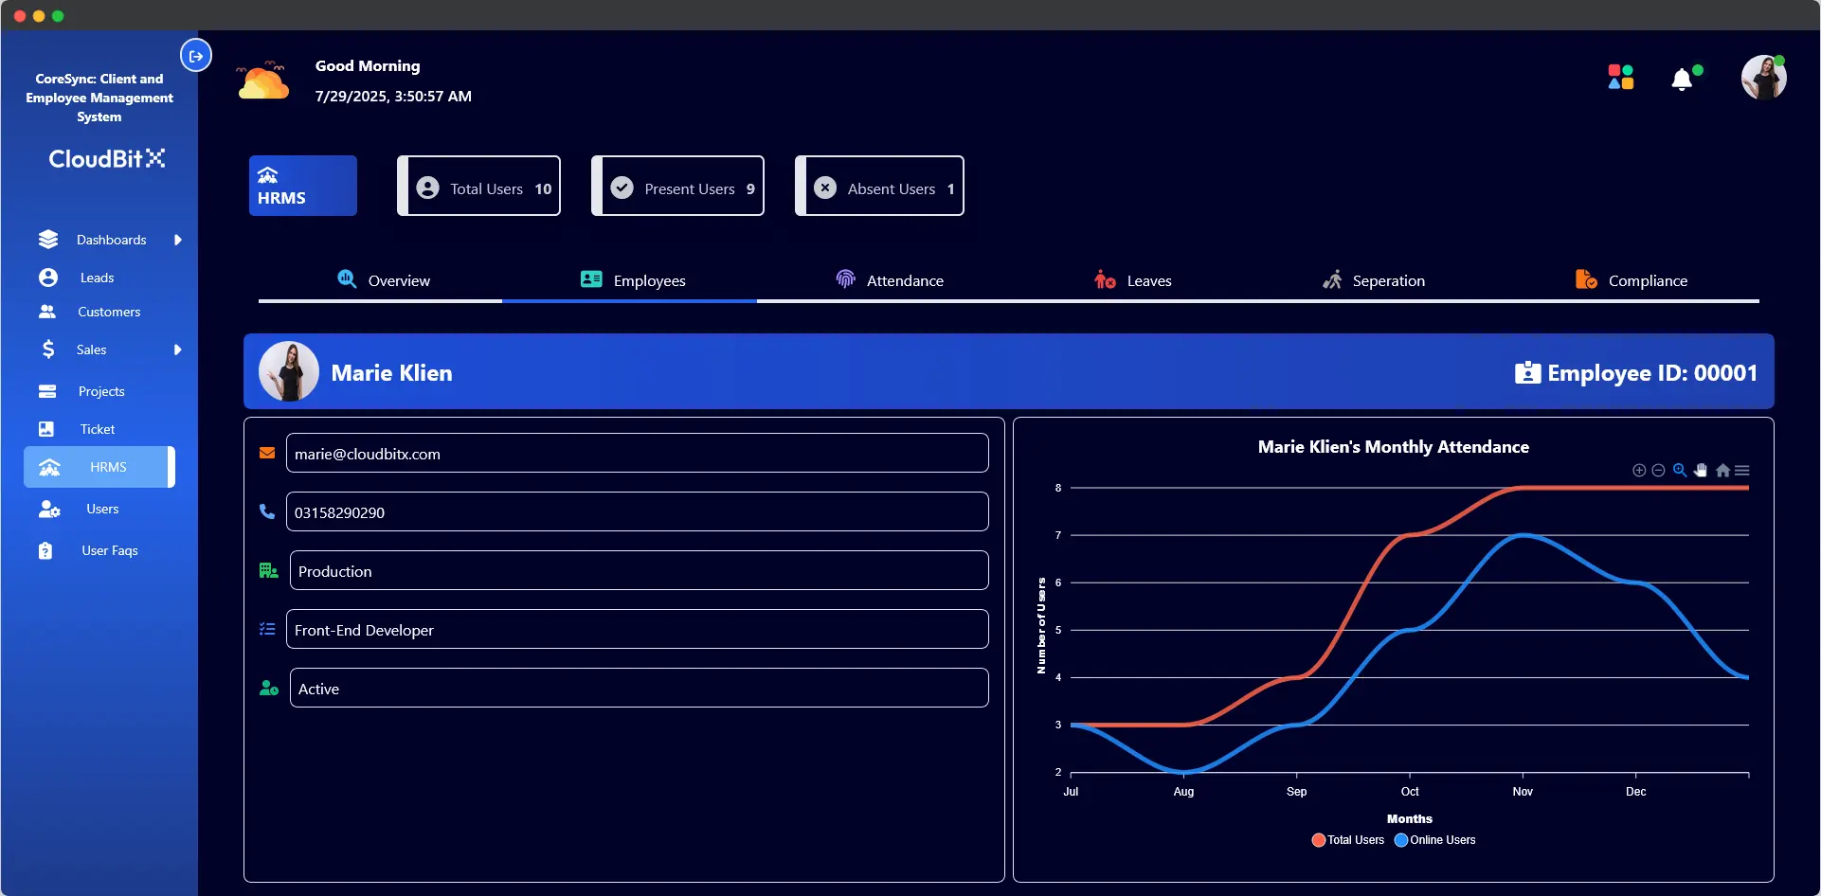Viewport: 1821px width, 896px height.
Task: Click the Production department input field
Action: click(638, 570)
